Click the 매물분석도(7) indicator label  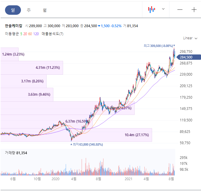(x=52, y=34)
